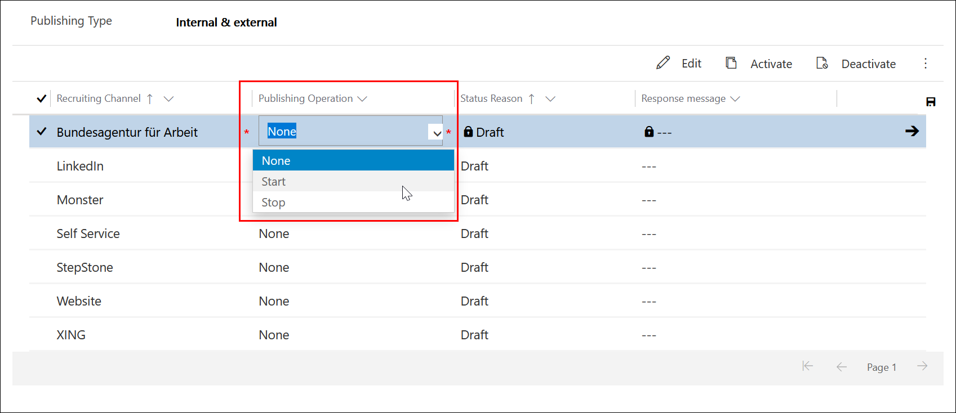Image resolution: width=956 pixels, height=413 pixels.
Task: Click Draft status in the LinkedIn row
Action: coord(474,166)
